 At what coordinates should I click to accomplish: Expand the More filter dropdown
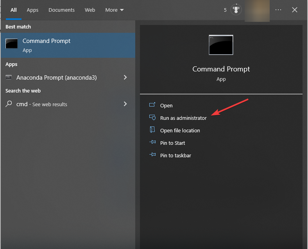tap(115, 10)
